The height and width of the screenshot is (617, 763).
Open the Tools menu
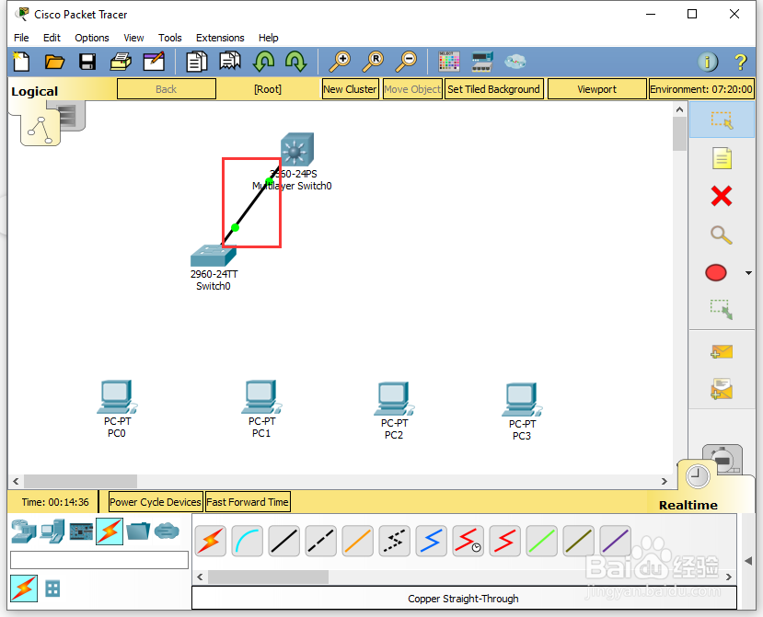coord(170,38)
